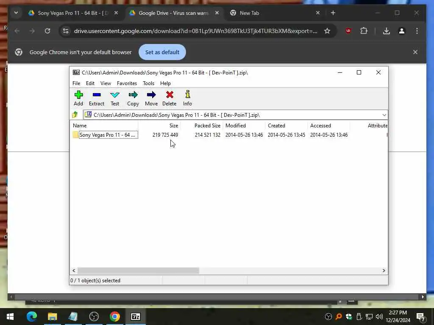Click the 7-Zip taskbar icon
Screen dimensions: 434x325
point(135,317)
